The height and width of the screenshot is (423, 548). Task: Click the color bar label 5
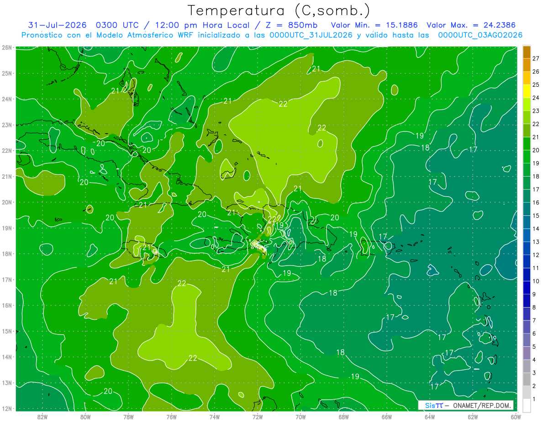pos(534,347)
